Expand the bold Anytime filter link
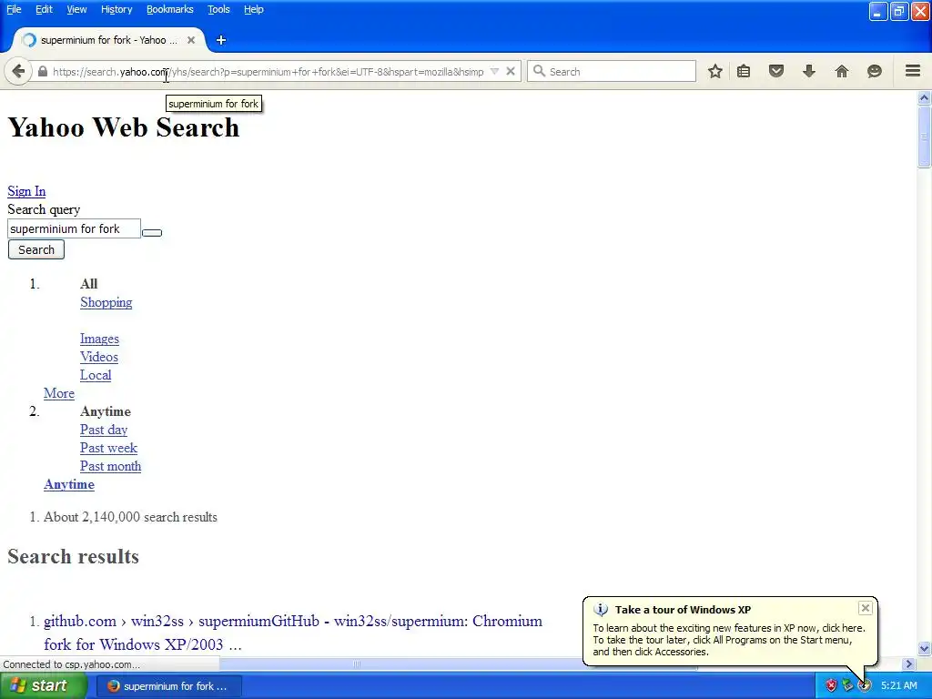The height and width of the screenshot is (699, 932). point(69,484)
